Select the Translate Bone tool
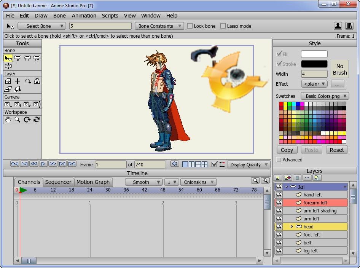The image size is (360, 268). pos(18,58)
